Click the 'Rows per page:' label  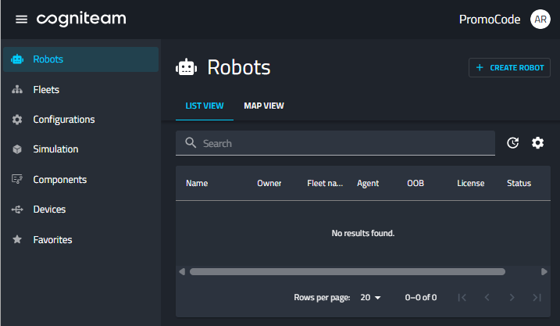(x=322, y=297)
